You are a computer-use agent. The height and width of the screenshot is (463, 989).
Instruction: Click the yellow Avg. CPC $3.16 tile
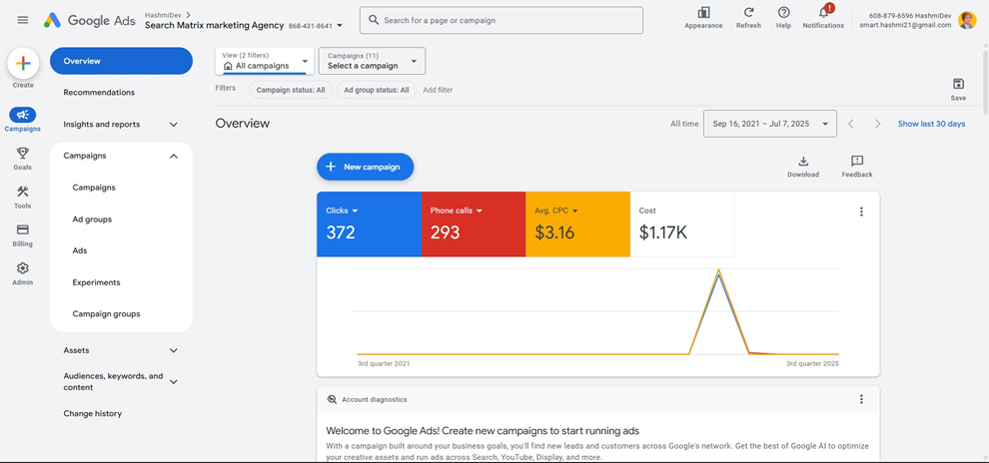(x=577, y=225)
